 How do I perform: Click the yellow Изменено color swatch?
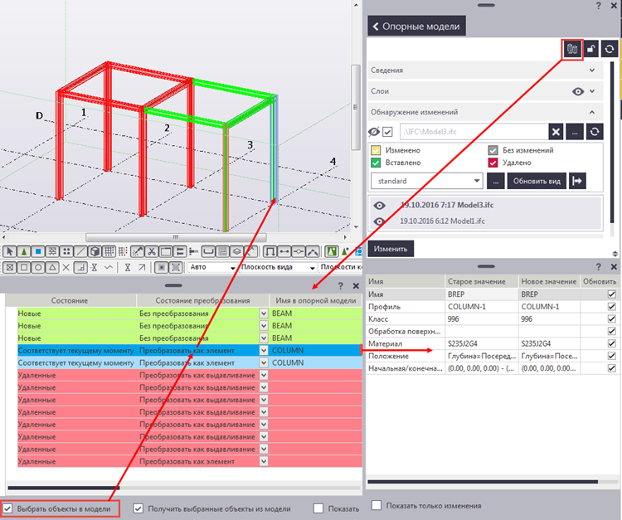(x=375, y=150)
